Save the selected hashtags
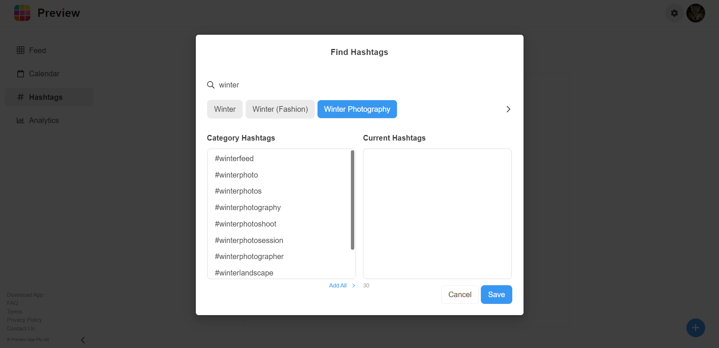This screenshot has width=719, height=348. pos(496,295)
